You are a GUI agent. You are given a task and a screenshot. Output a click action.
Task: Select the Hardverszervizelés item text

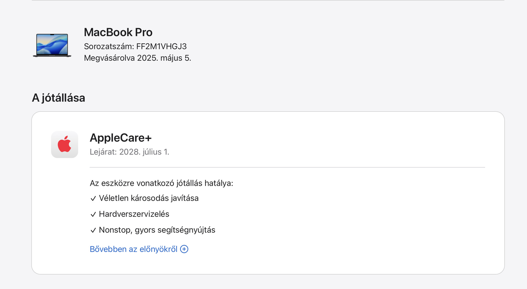click(134, 214)
